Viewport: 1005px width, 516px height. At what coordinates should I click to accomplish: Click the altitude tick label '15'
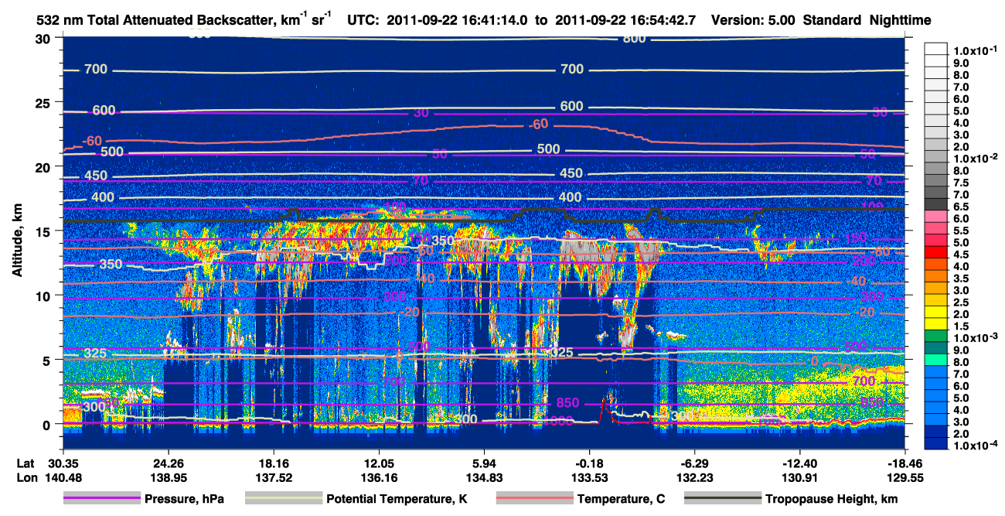click(45, 231)
